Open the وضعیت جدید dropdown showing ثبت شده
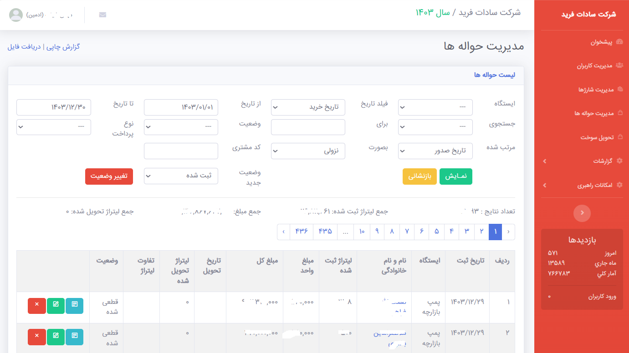The height and width of the screenshot is (353, 629). point(181,176)
